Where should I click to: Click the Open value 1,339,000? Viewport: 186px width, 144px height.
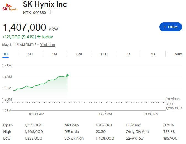tap(33, 125)
